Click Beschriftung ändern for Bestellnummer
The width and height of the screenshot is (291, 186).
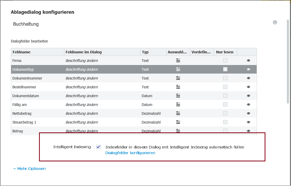pos(81,87)
